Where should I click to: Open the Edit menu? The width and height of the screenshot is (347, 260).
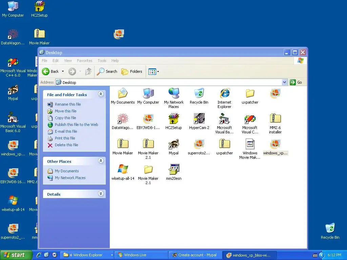pos(56,61)
